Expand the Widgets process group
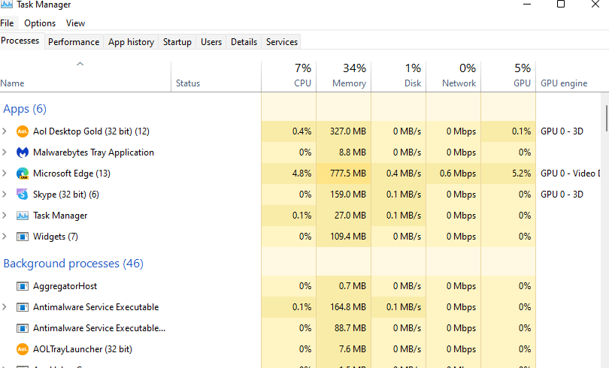This screenshot has width=609, height=368. click(x=5, y=237)
